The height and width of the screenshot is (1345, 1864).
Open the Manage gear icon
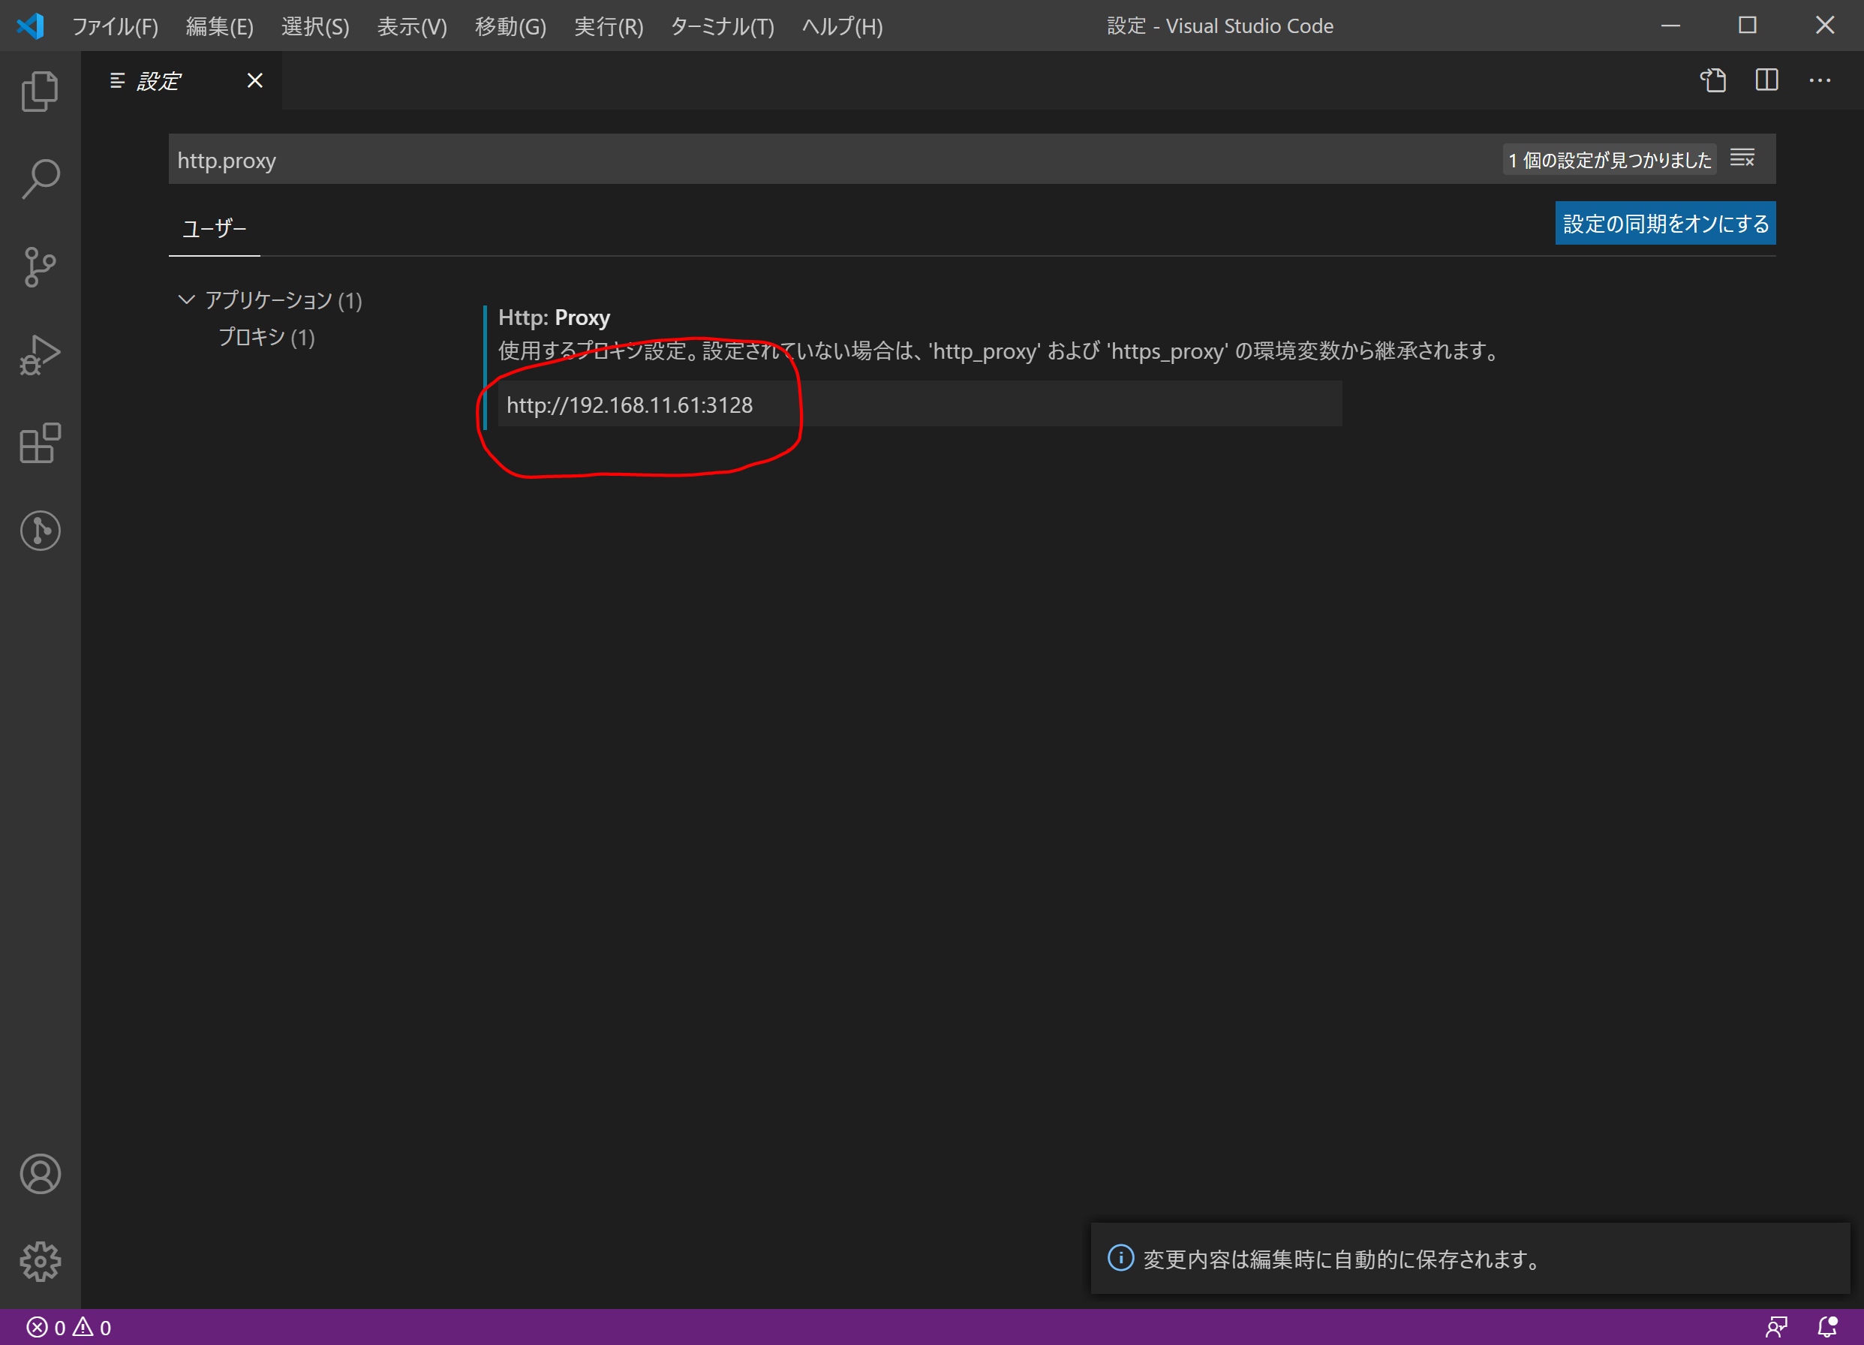tap(40, 1261)
